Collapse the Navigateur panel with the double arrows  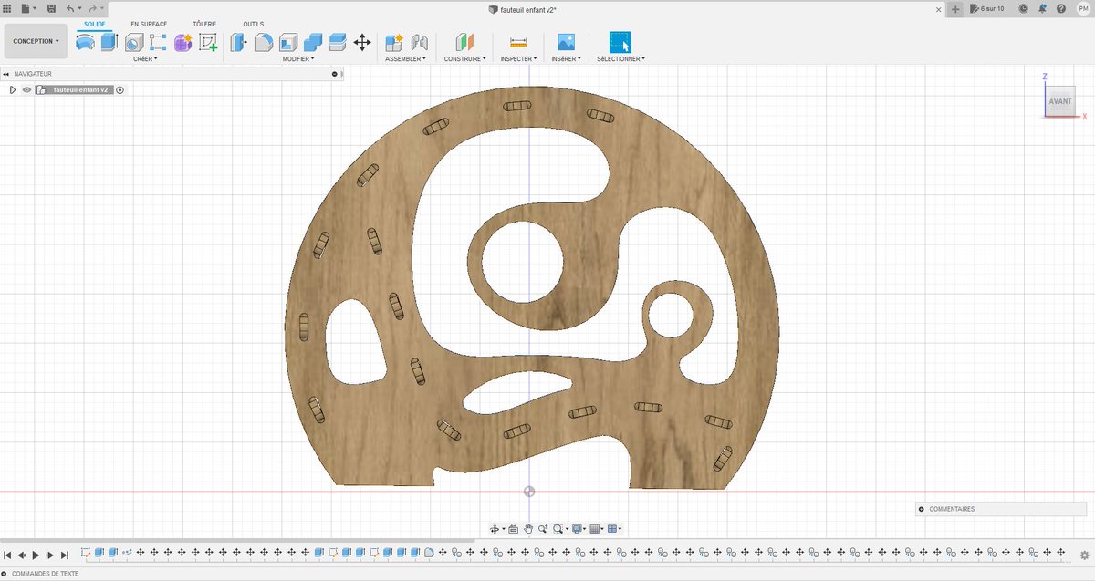click(x=5, y=74)
